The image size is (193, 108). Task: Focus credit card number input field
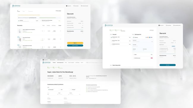pyautogui.click(x=143, y=42)
